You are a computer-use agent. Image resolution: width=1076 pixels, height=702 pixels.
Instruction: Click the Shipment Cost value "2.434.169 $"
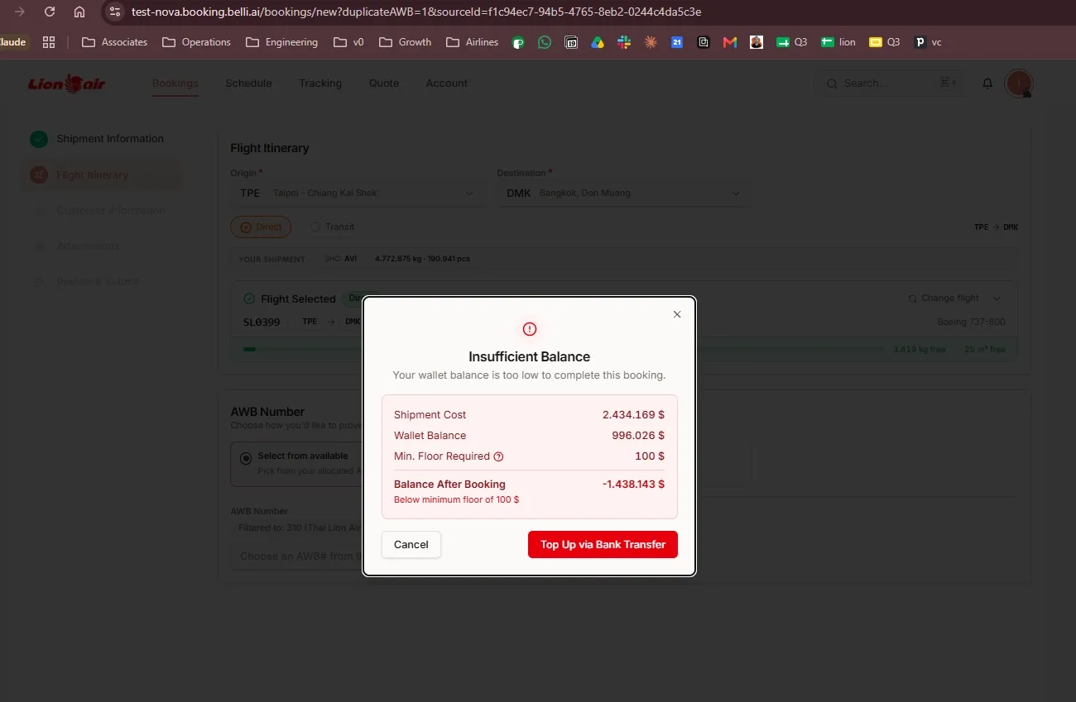[633, 415]
